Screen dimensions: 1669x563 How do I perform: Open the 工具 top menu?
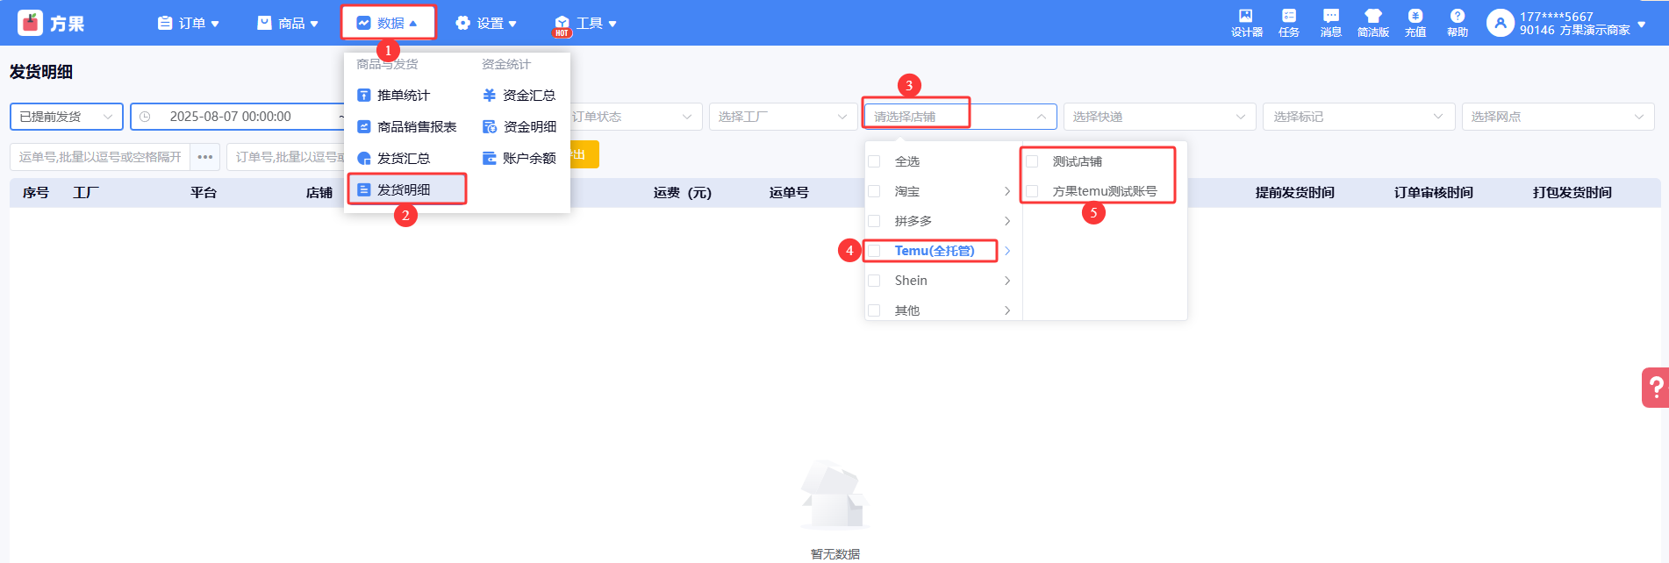click(585, 24)
